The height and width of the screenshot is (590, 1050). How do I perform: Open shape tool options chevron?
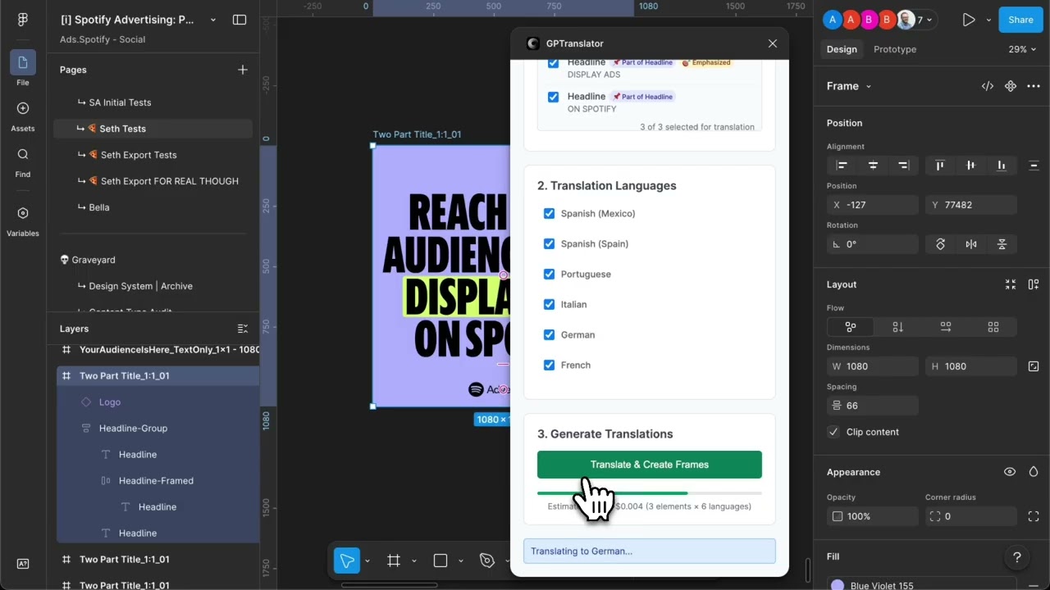tap(460, 561)
